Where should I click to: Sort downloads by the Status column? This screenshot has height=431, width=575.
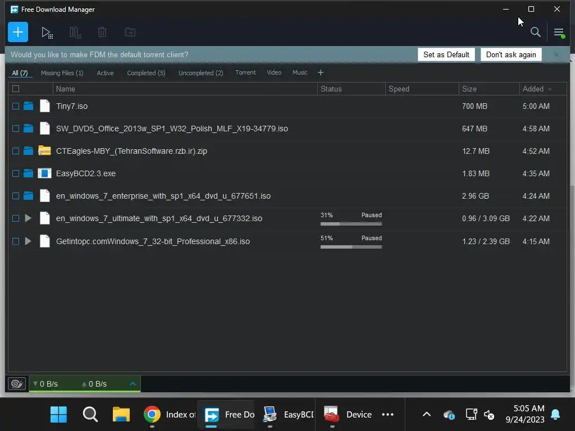click(351, 89)
